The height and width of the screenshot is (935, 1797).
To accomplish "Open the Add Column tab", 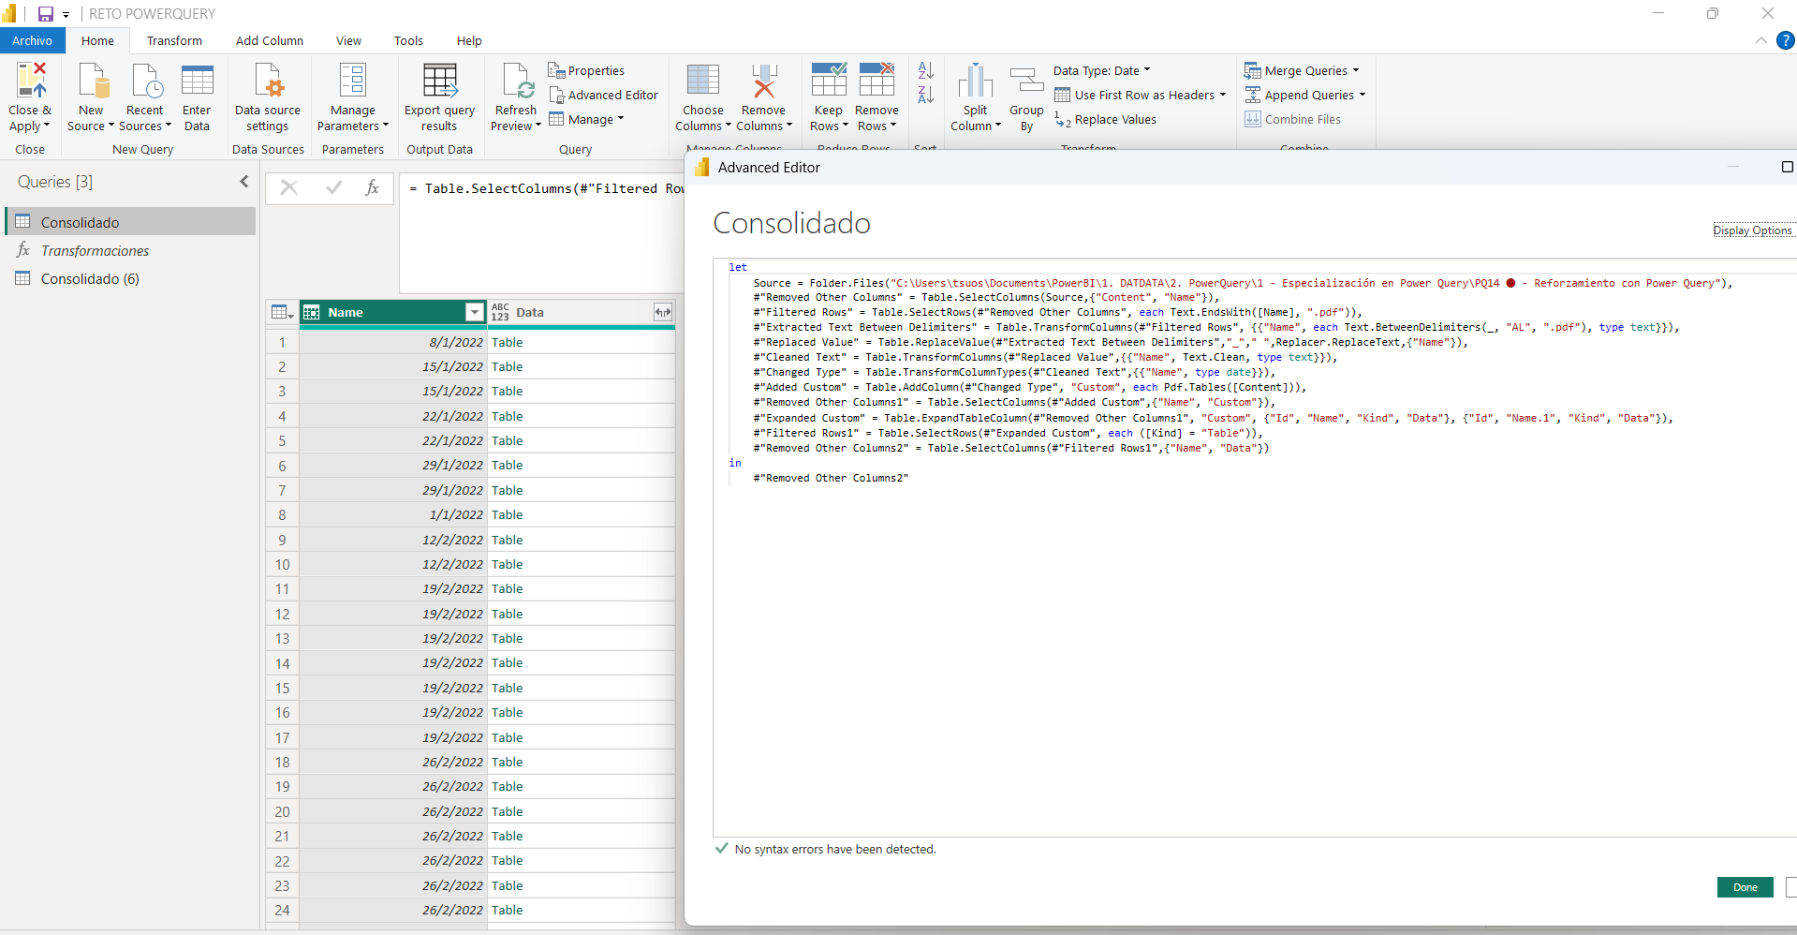I will tap(269, 41).
